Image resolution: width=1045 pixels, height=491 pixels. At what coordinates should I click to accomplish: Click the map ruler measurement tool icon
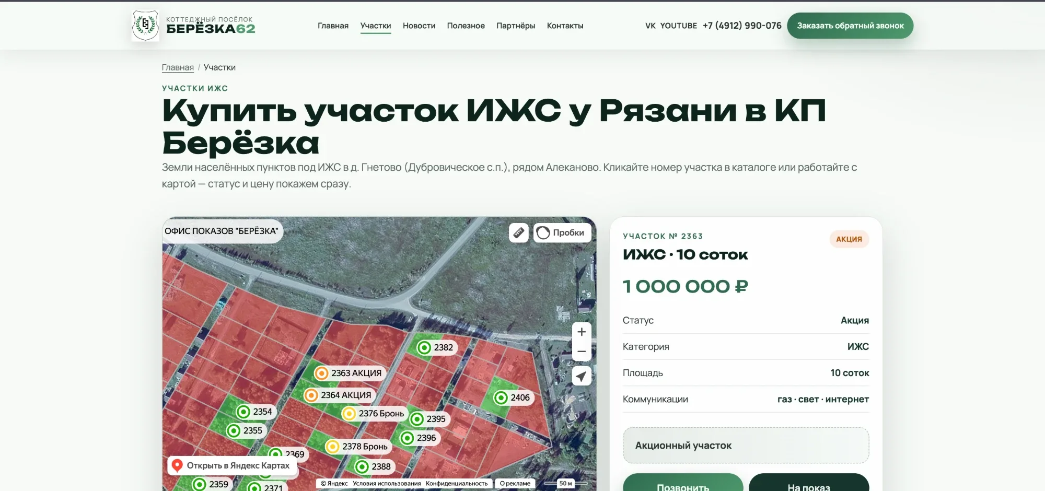pyautogui.click(x=519, y=232)
